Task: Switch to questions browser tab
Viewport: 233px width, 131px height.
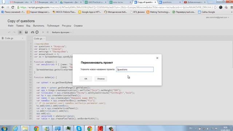Action: click(170, 2)
